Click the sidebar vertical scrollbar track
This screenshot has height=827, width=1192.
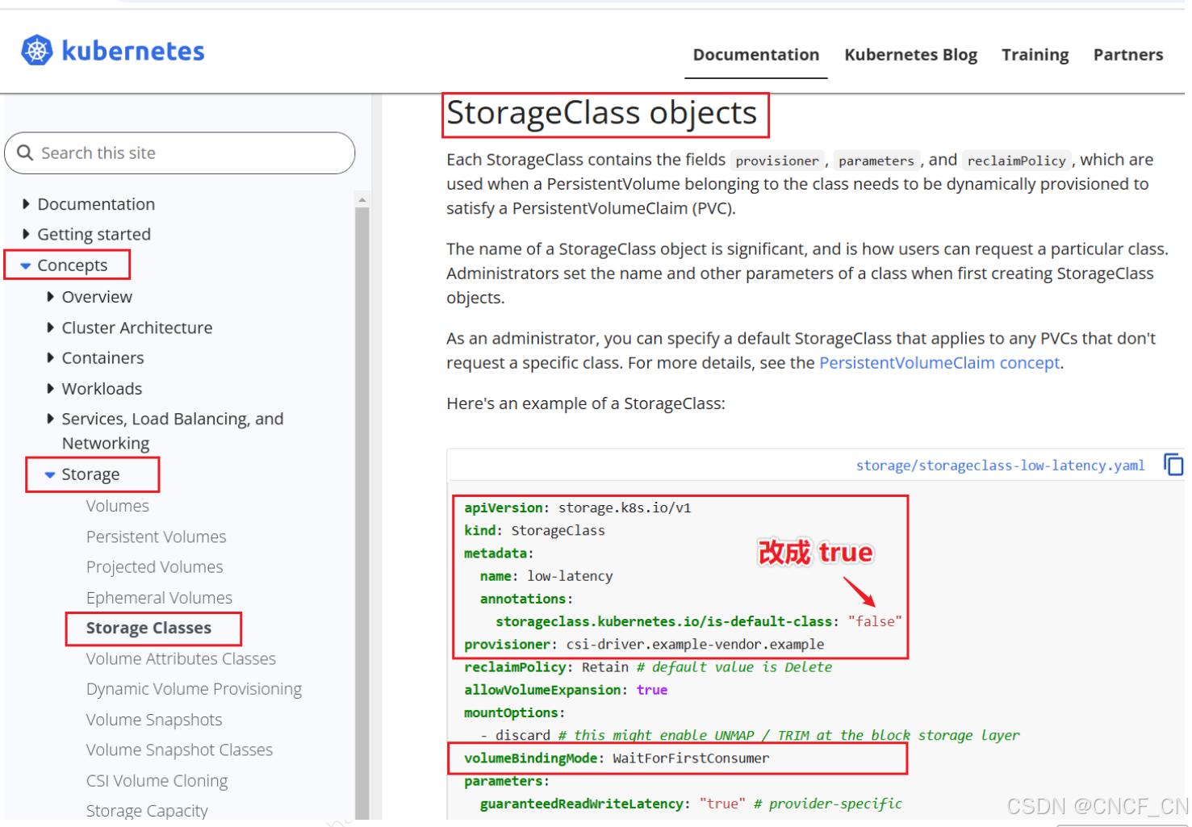pos(362,513)
